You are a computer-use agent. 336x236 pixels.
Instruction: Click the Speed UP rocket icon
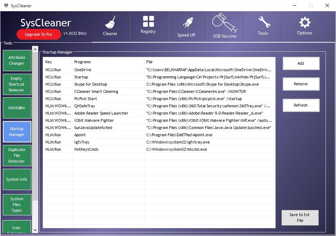pyautogui.click(x=187, y=23)
